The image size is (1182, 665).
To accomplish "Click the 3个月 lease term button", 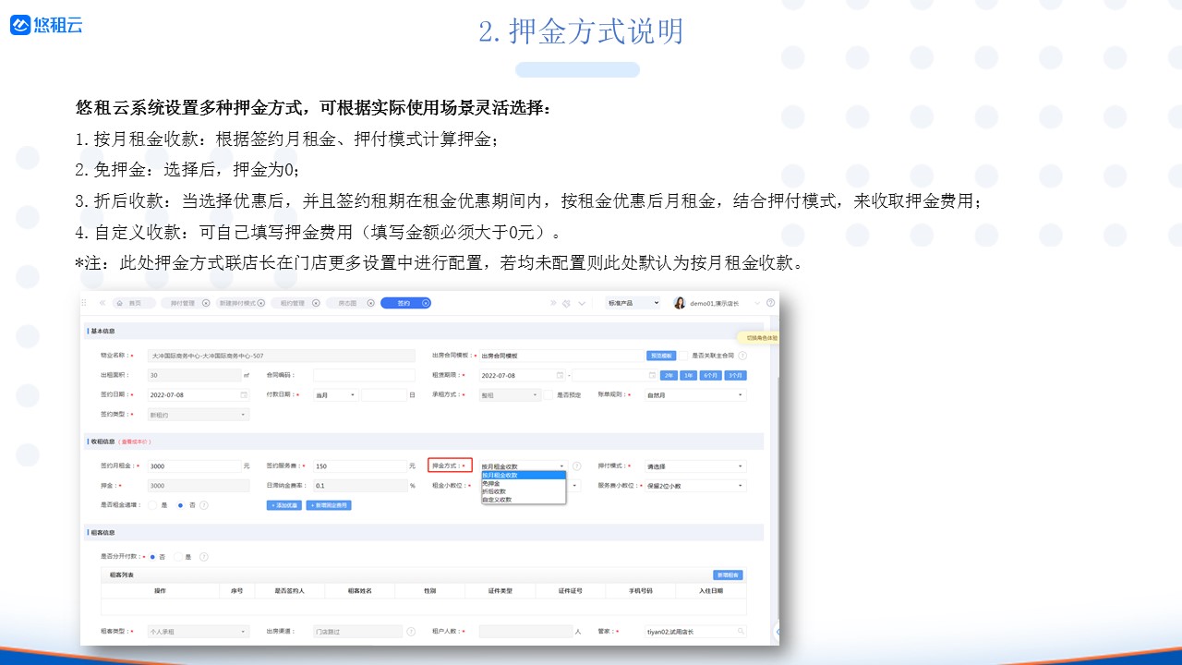I will pyautogui.click(x=735, y=375).
